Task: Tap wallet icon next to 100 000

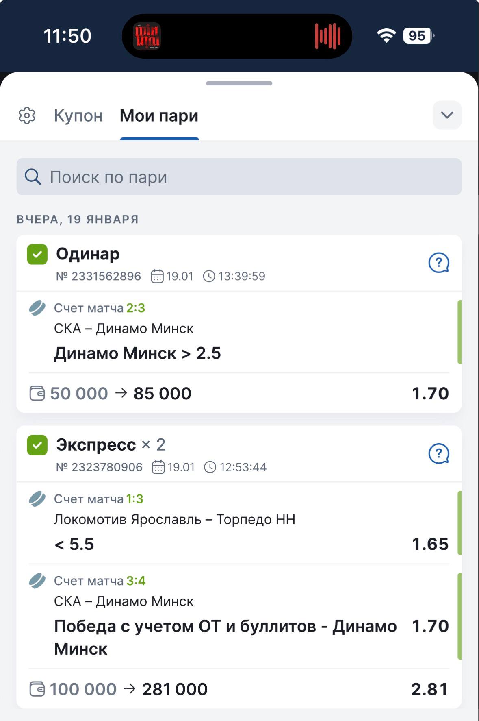Action: [37, 689]
